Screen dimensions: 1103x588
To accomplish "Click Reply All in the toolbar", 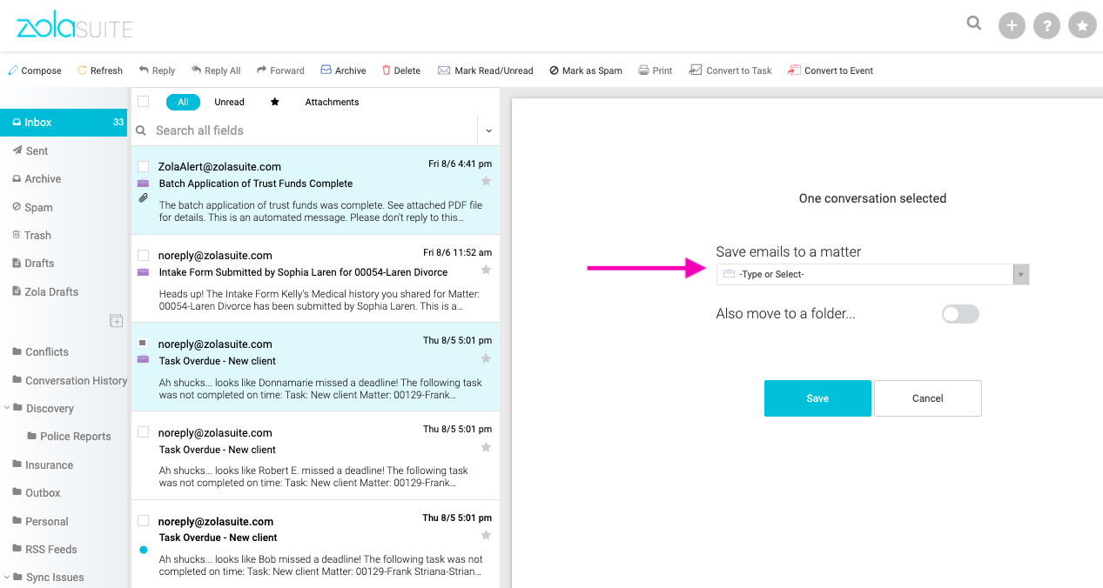I will tap(216, 70).
